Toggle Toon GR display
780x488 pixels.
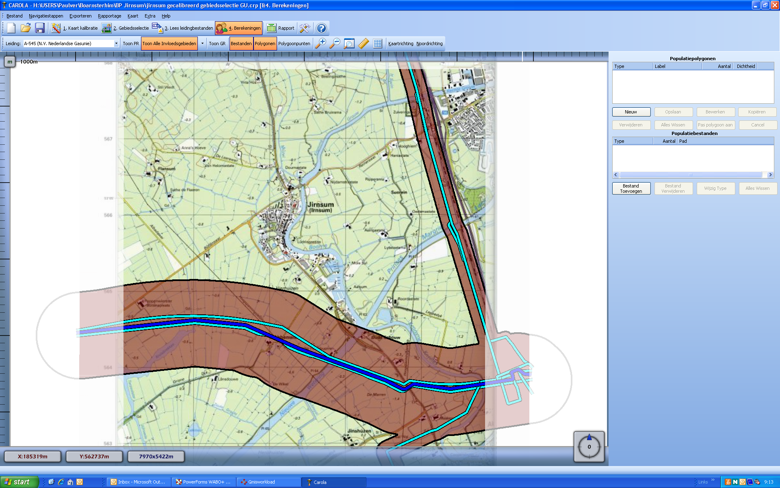tap(217, 44)
